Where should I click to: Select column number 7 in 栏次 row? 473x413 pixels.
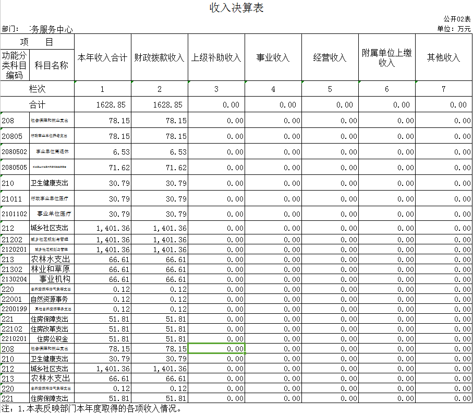pyautogui.click(x=443, y=89)
